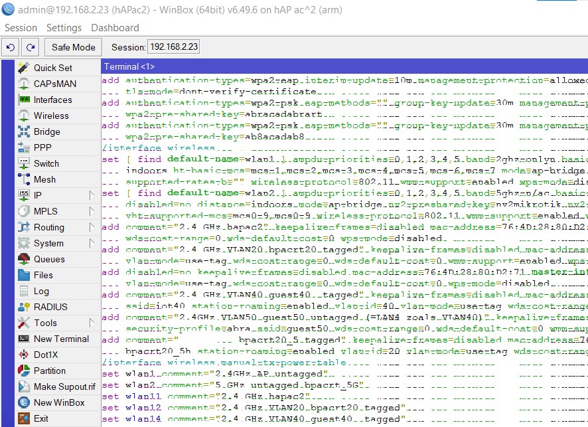Click the WinBox logo in title bar
Screen dimensions: 588x427
coord(8,9)
